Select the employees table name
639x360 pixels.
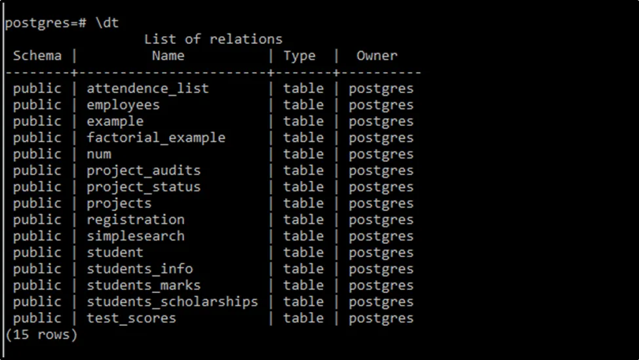(x=123, y=105)
